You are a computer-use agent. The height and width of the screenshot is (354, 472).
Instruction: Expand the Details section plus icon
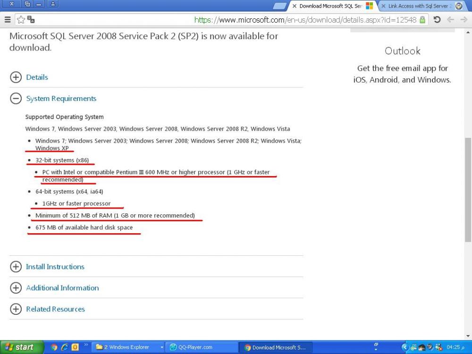pos(16,77)
